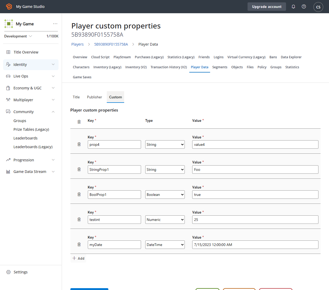The image size is (329, 290).
Task: Open the notifications bell
Action: [293, 7]
